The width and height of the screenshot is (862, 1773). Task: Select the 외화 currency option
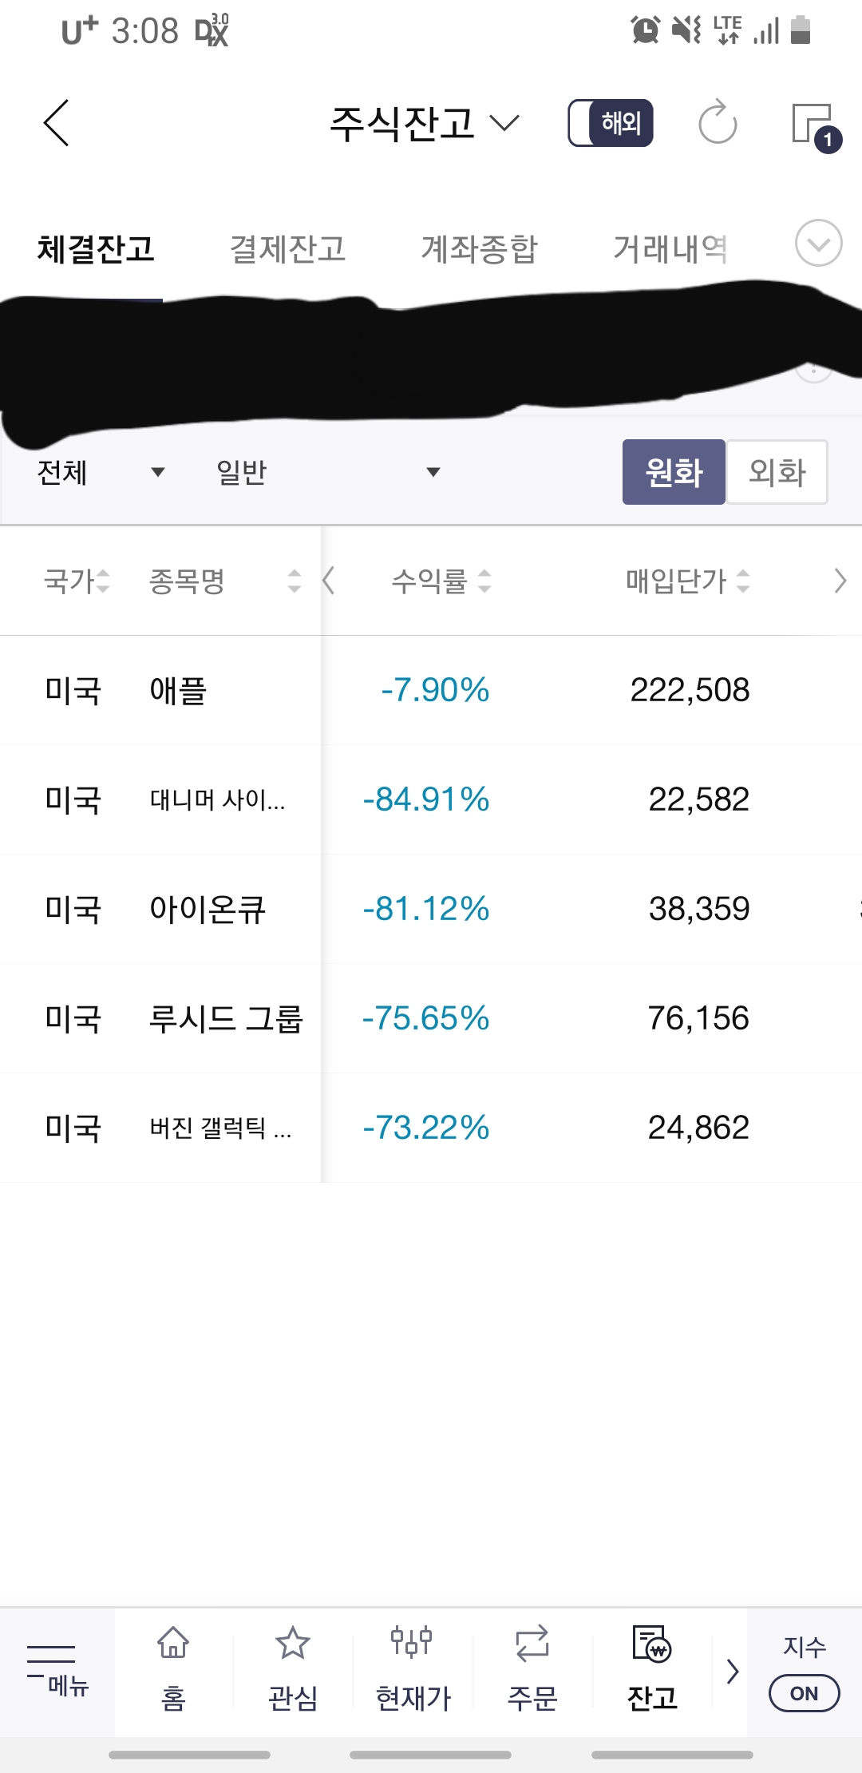tap(777, 472)
